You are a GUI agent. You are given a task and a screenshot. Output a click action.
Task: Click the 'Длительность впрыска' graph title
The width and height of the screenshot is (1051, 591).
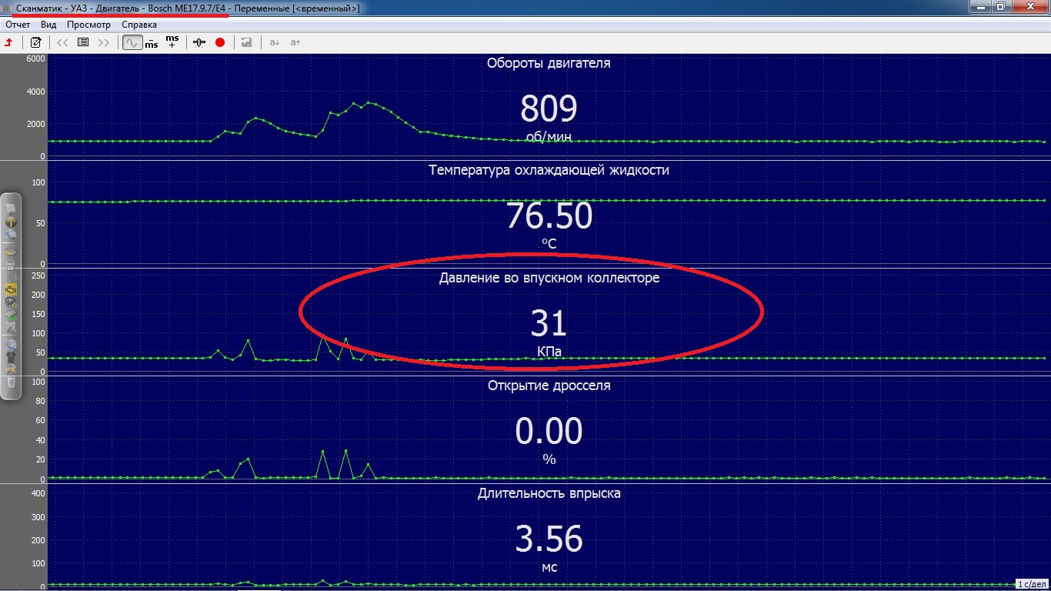point(549,493)
